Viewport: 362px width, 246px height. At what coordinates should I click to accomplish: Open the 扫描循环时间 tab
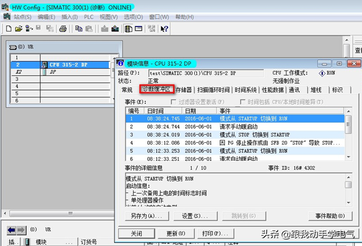click(214, 90)
